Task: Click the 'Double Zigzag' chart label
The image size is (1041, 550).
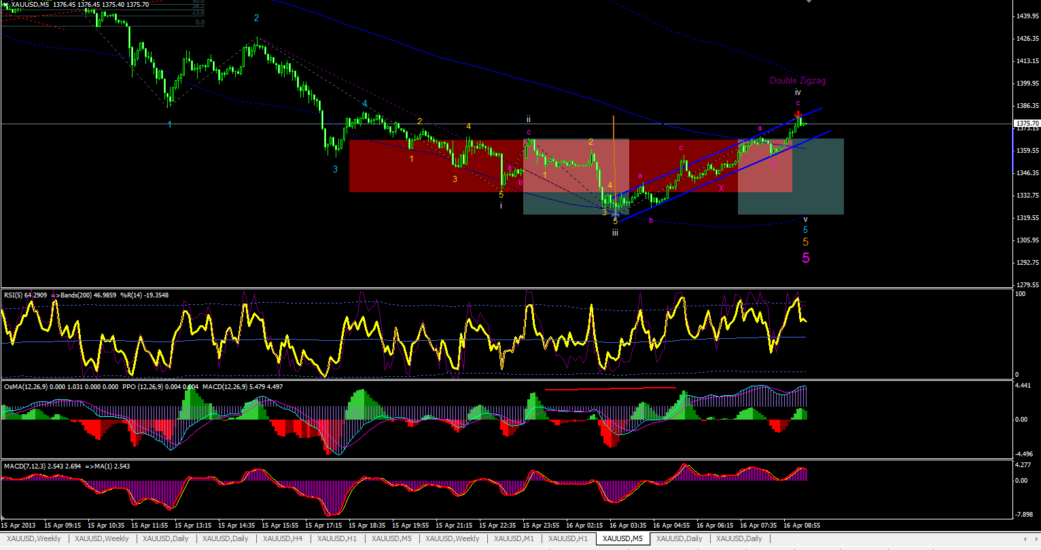Action: pos(798,81)
